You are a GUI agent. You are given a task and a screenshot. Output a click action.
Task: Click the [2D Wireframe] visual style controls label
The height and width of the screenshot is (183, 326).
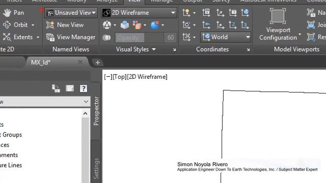[147, 77]
